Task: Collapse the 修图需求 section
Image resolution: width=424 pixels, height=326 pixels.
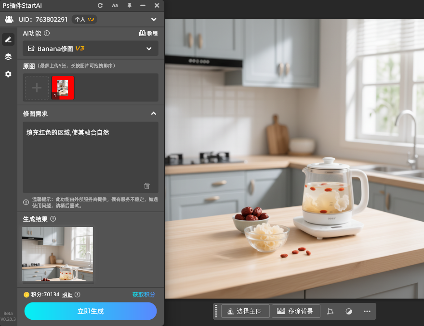Action: (153, 113)
